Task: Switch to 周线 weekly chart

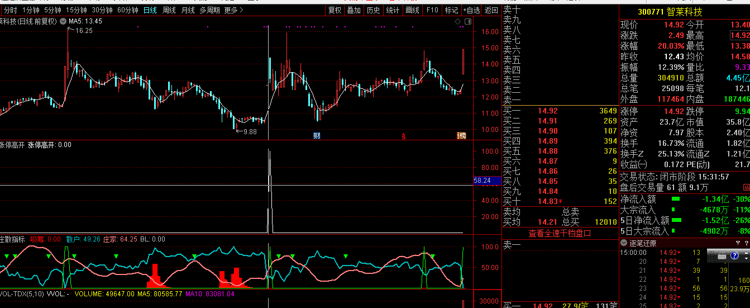Action: tap(169, 10)
